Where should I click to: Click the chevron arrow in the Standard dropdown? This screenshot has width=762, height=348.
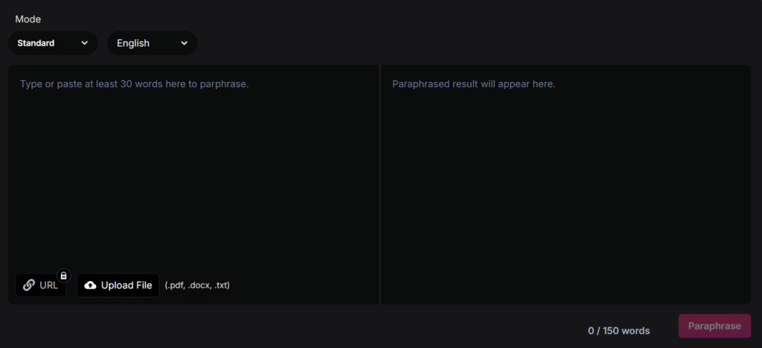coord(84,43)
